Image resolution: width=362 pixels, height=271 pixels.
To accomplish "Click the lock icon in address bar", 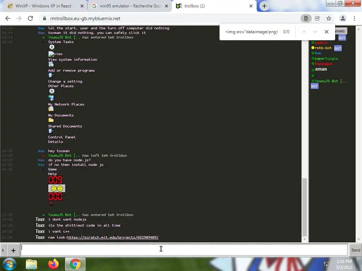I will [45, 18].
